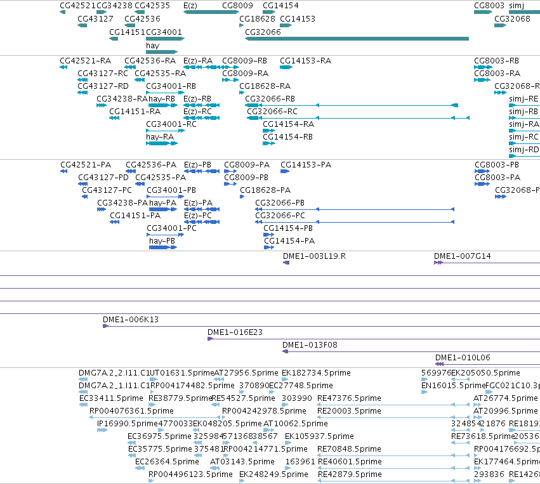Select protein CG14154-PB

pos(268,235)
